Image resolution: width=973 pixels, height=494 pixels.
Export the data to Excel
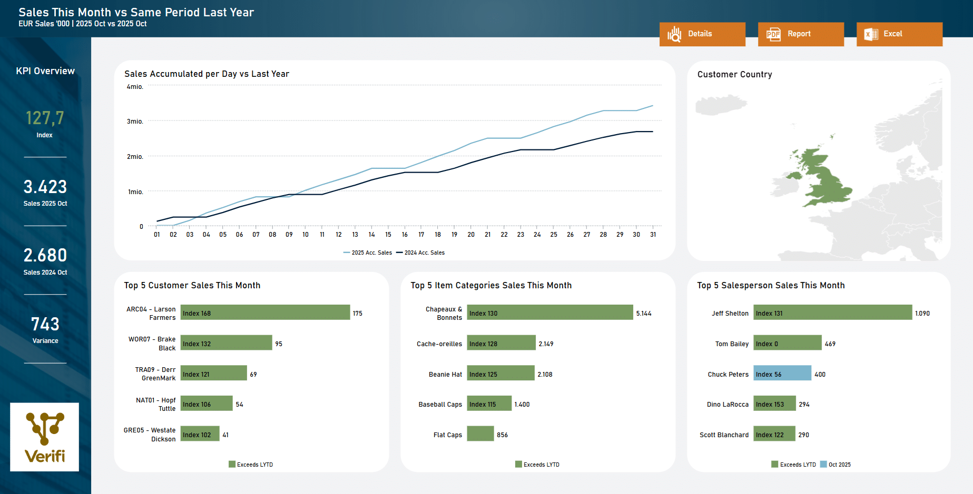[x=899, y=34]
